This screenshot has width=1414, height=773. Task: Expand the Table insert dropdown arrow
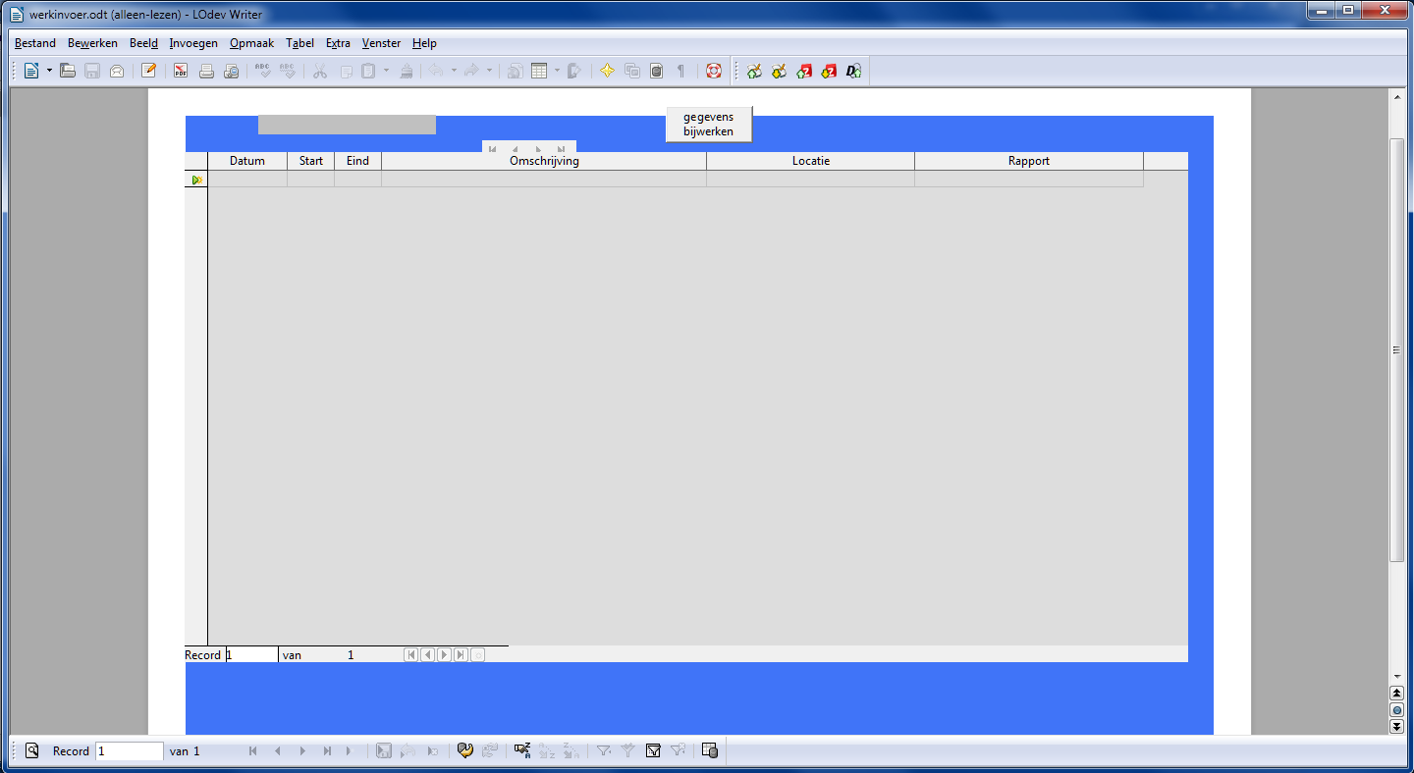[x=557, y=71]
